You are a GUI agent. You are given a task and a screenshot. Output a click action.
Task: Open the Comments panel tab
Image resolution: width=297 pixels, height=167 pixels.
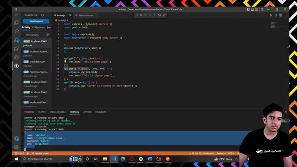click(101, 112)
